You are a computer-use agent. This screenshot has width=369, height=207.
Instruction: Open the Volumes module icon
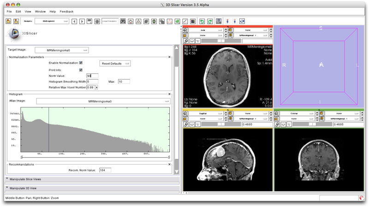146,21
